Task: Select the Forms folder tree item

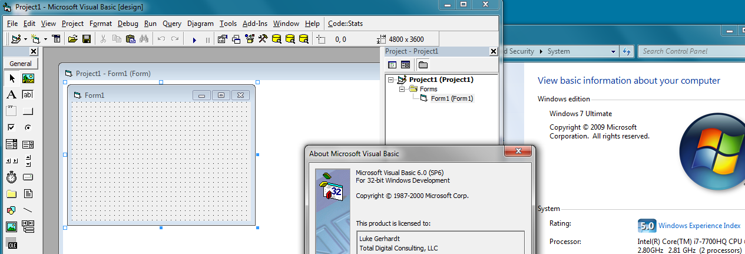Action: tap(428, 89)
